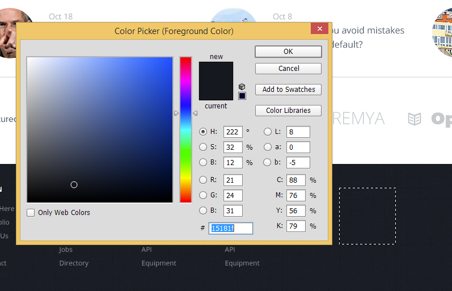Screen dimensions: 452x291
Task: Click the Cyan field showing 88
Action: [296, 180]
